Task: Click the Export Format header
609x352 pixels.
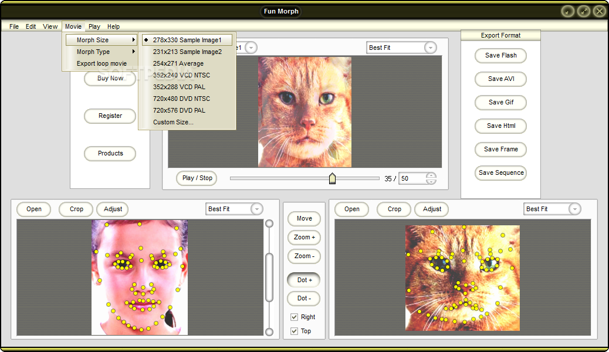Action: click(x=500, y=35)
